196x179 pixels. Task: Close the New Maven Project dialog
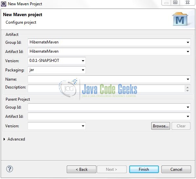187,2
